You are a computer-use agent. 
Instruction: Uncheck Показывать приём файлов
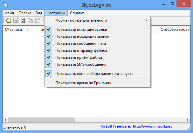(97, 57)
